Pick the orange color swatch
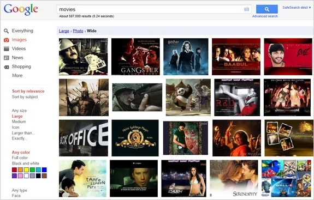The width and height of the screenshot is (314, 200). pos(20,170)
